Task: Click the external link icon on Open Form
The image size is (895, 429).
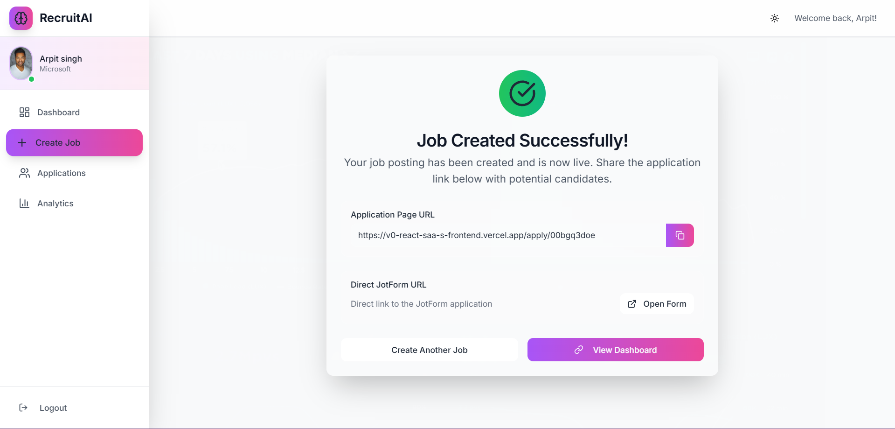Action: 632,304
